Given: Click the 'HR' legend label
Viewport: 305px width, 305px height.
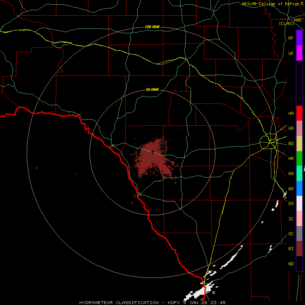Looking at the screenshot, I should [x=291, y=159].
